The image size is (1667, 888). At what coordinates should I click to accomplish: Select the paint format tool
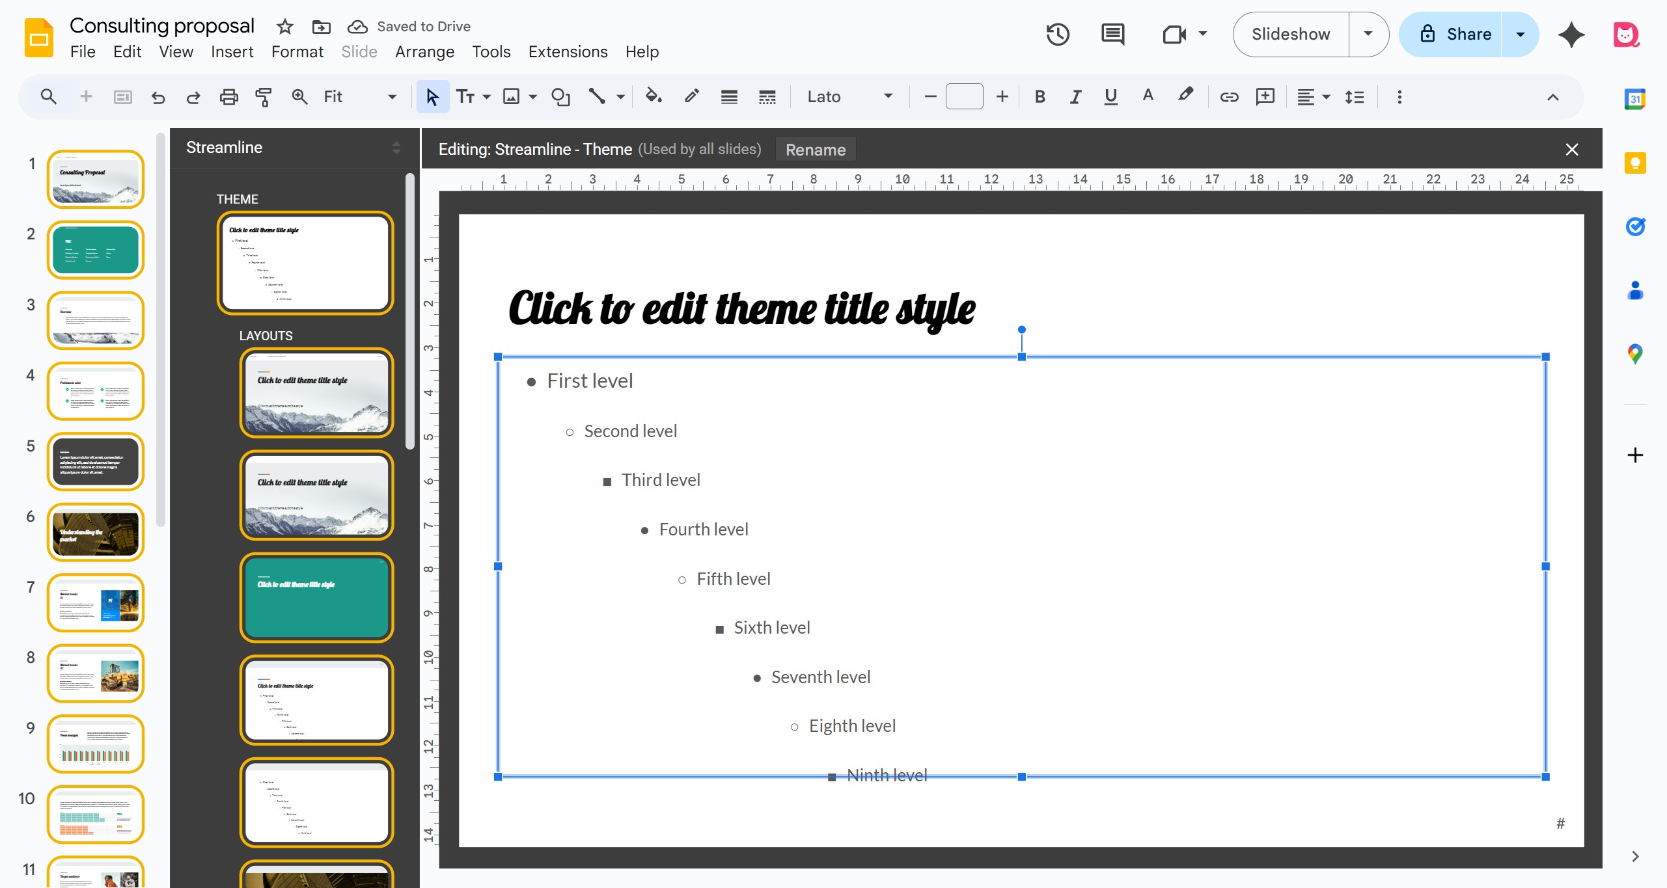click(264, 97)
